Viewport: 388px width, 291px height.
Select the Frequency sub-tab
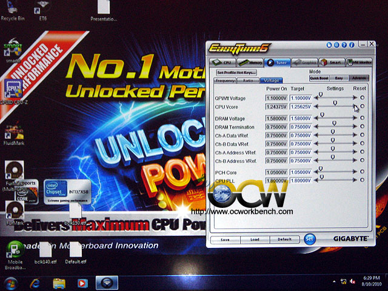[x=225, y=81]
